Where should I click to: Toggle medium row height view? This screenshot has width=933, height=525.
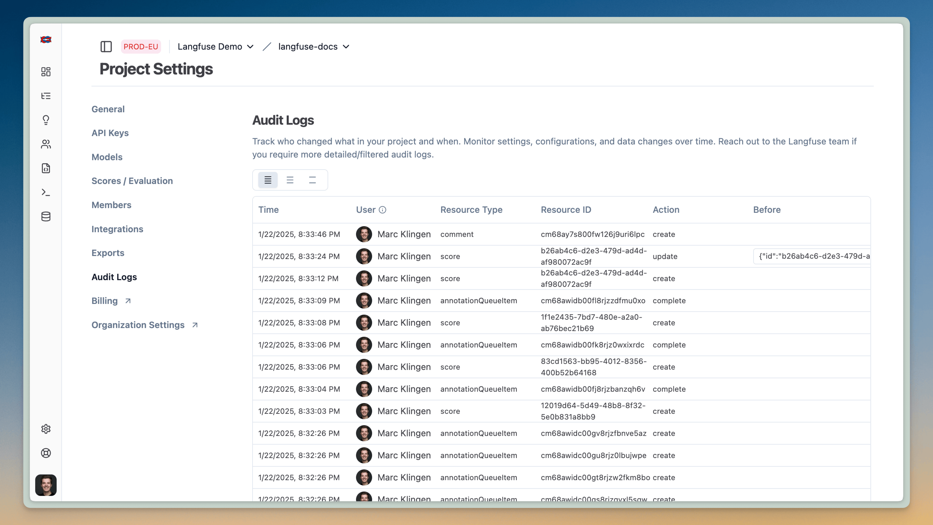[x=290, y=180]
